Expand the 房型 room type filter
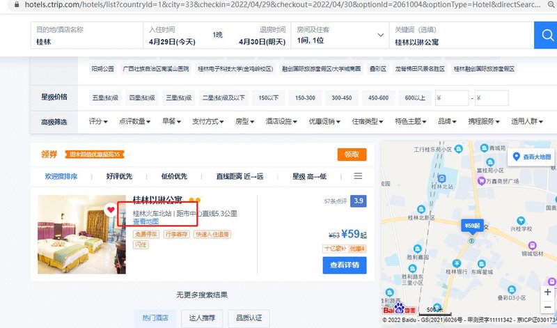Image resolution: width=557 pixels, height=328 pixels. point(245,122)
